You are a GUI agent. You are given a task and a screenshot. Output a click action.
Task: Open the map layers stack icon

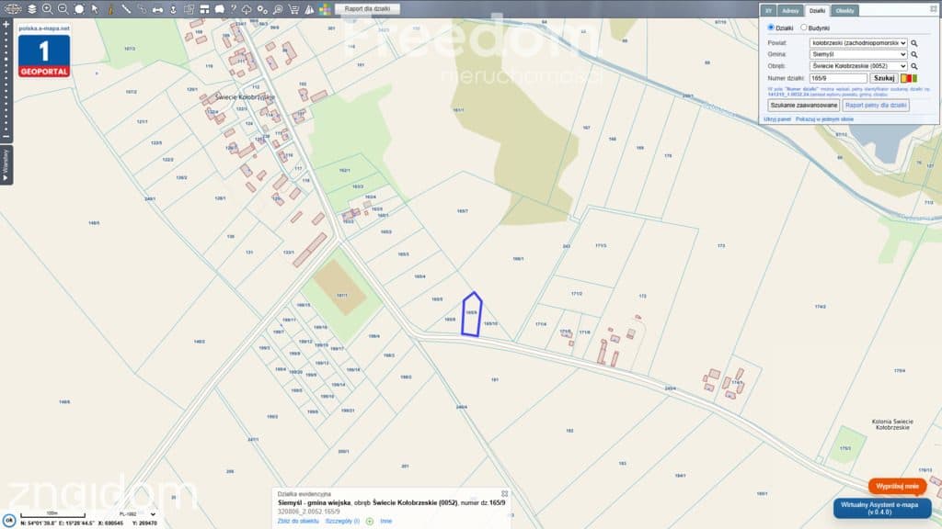(32, 9)
